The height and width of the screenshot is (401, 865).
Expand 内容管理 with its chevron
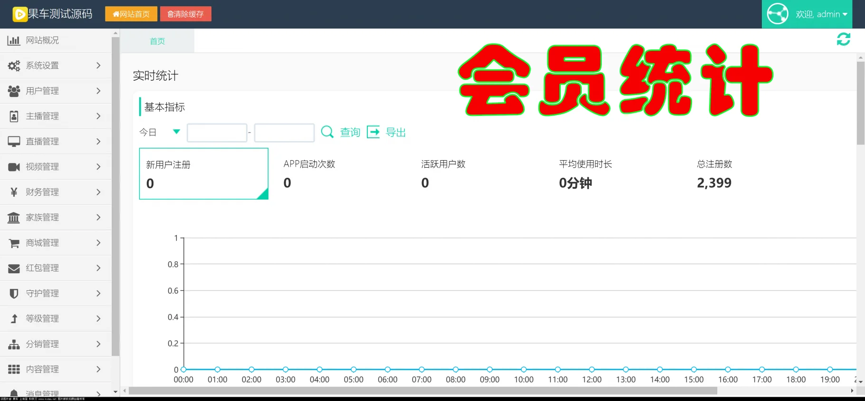[x=98, y=369]
